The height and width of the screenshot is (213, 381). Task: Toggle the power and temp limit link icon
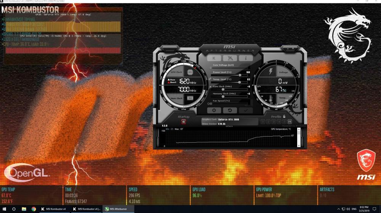[x=210, y=79]
